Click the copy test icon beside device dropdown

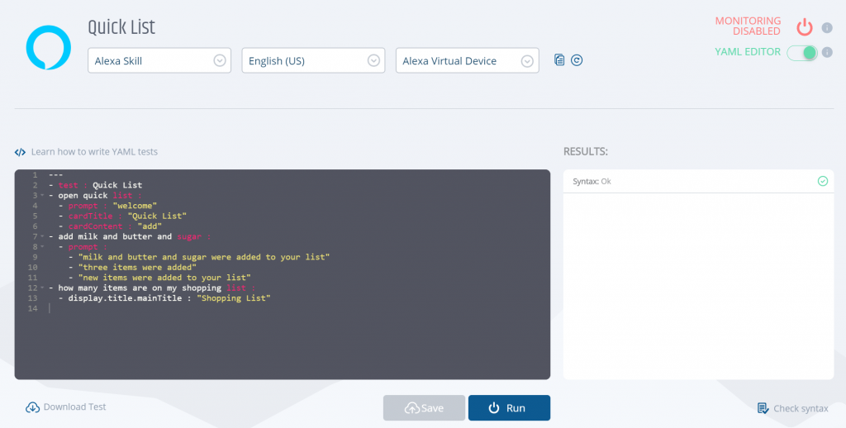[559, 60]
